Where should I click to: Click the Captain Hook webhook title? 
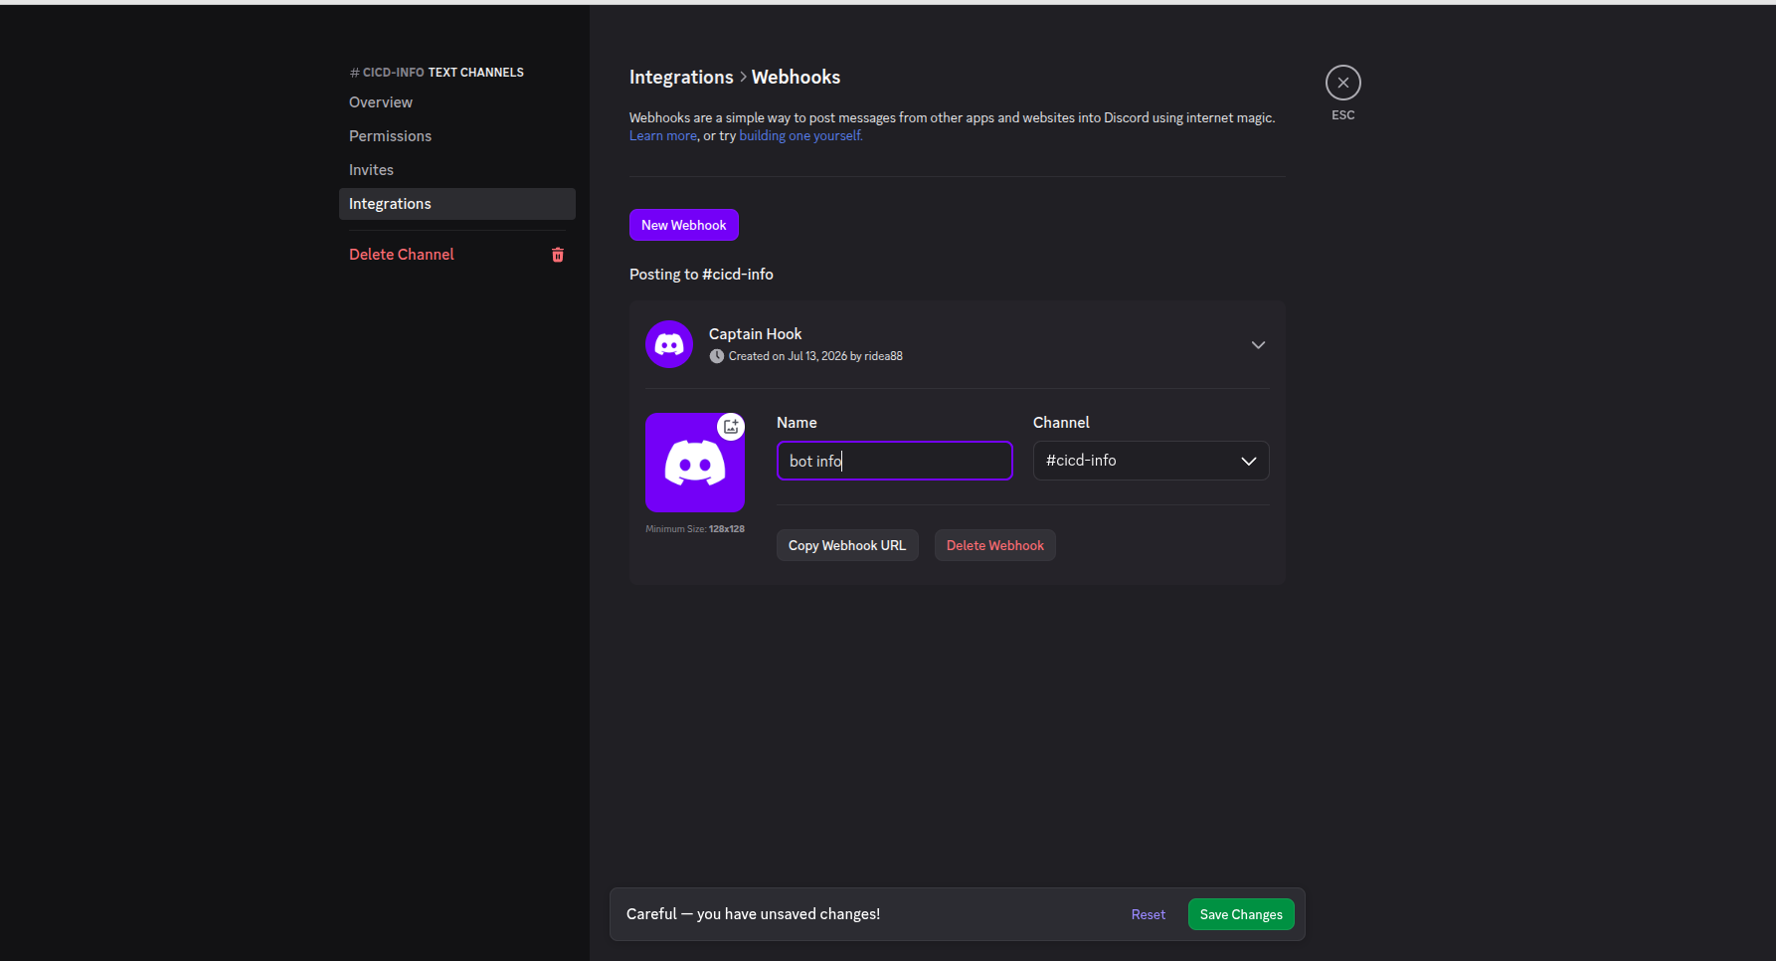point(755,334)
